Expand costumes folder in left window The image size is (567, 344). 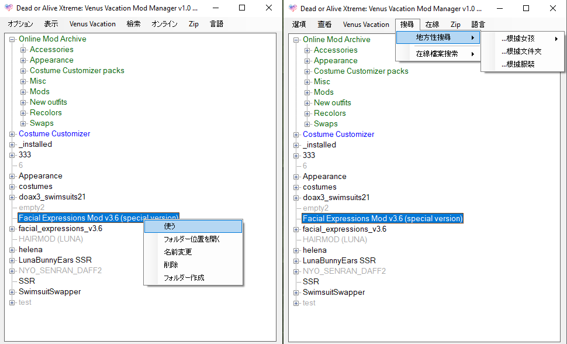12,187
